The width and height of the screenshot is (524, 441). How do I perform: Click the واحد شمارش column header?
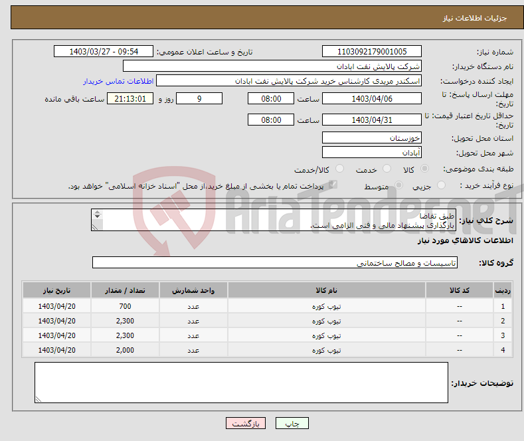(193, 290)
